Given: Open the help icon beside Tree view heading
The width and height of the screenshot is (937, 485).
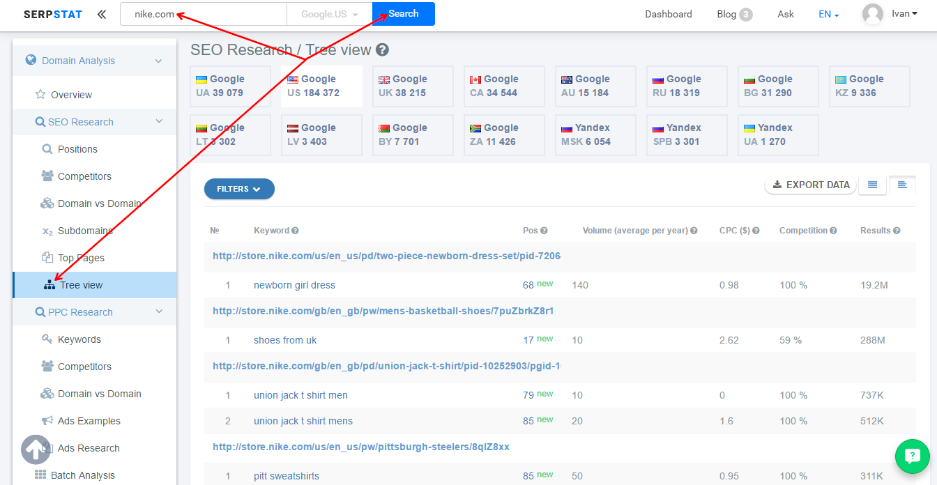Looking at the screenshot, I should point(382,50).
